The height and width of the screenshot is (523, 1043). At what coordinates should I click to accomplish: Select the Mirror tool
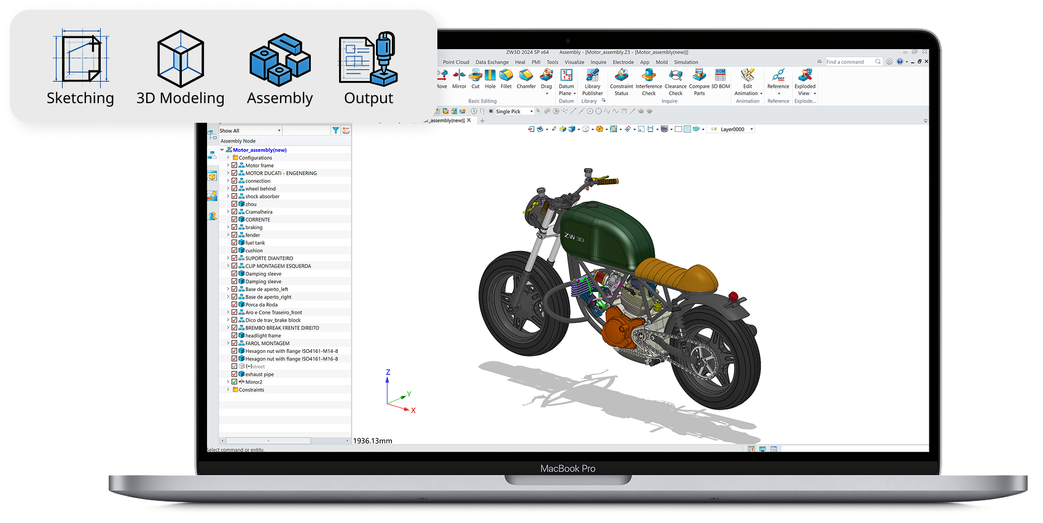point(459,76)
